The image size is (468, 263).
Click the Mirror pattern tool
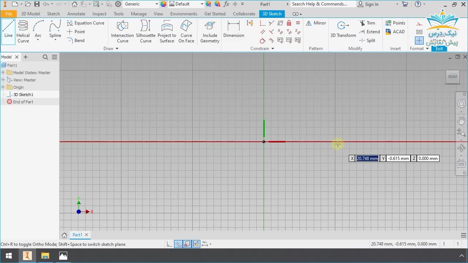[x=316, y=23]
